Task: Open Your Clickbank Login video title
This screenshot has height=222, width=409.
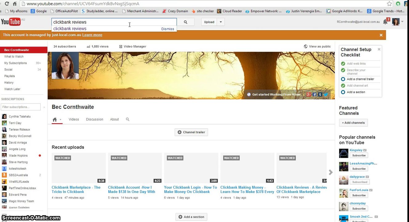Action: pos(190,190)
